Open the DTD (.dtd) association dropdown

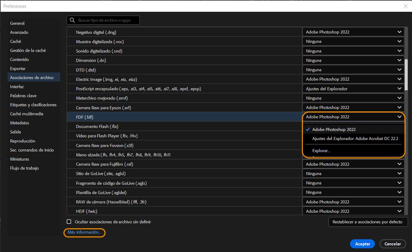pyautogui.click(x=353, y=70)
